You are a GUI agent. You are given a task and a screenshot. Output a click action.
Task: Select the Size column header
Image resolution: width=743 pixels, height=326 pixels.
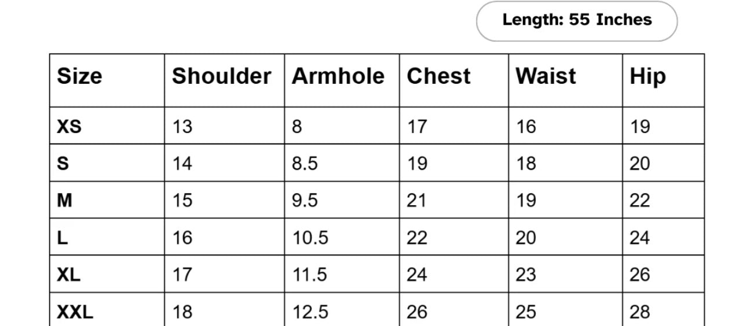tap(79, 76)
